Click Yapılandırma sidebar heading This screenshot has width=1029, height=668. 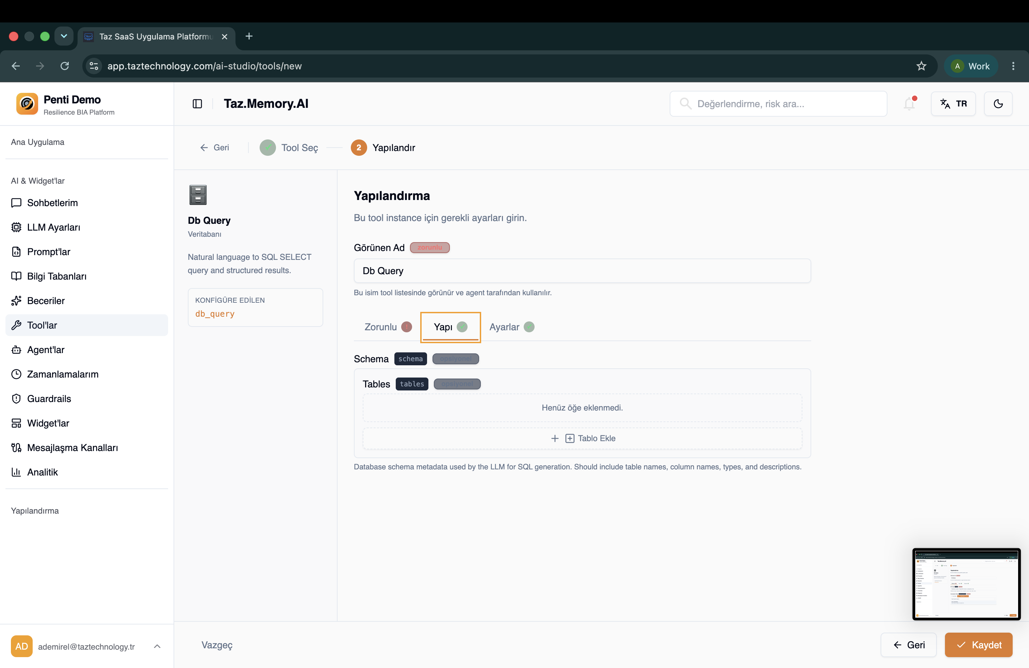[x=35, y=511]
